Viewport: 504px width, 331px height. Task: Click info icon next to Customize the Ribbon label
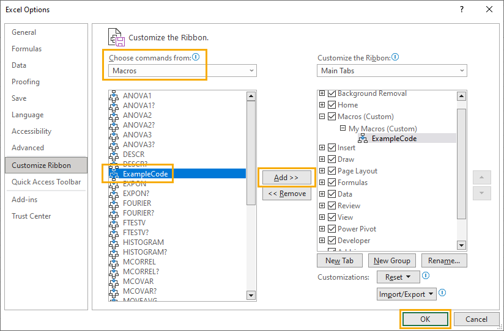(395, 57)
